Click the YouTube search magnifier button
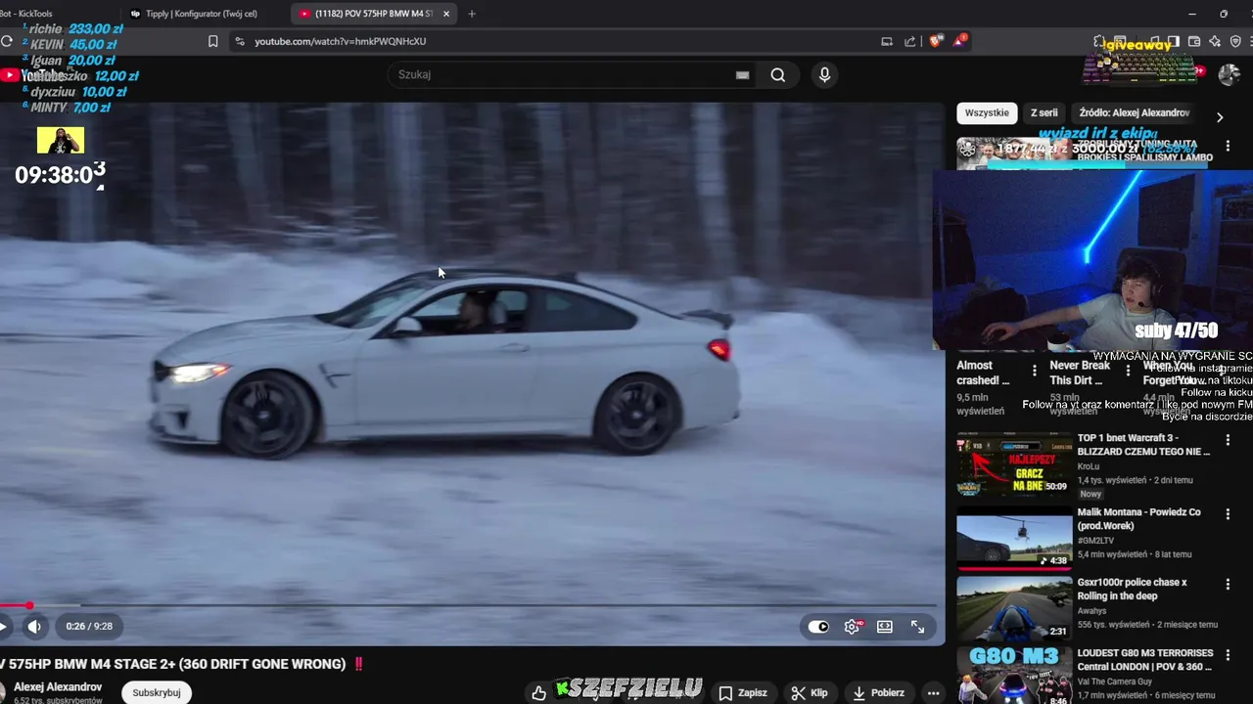This screenshot has width=1253, height=704. 778,75
